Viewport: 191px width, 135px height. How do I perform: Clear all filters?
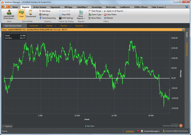click(110, 14)
